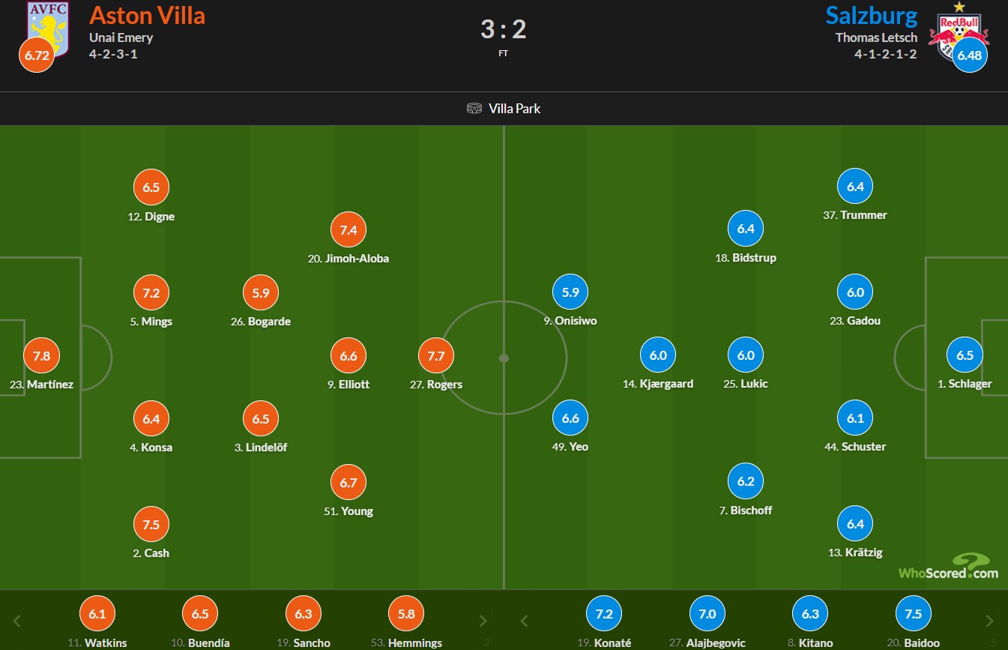Viewport: 1008px width, 650px height.
Task: Click the WhoScored.com logo
Action: (948, 568)
